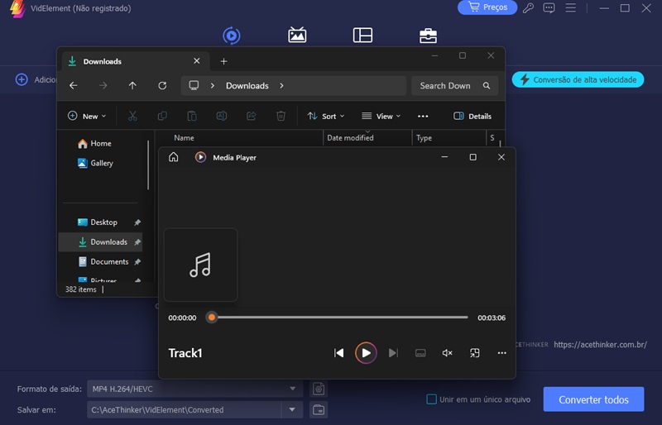
Task: Skip to previous track in Media Player
Action: pos(338,353)
